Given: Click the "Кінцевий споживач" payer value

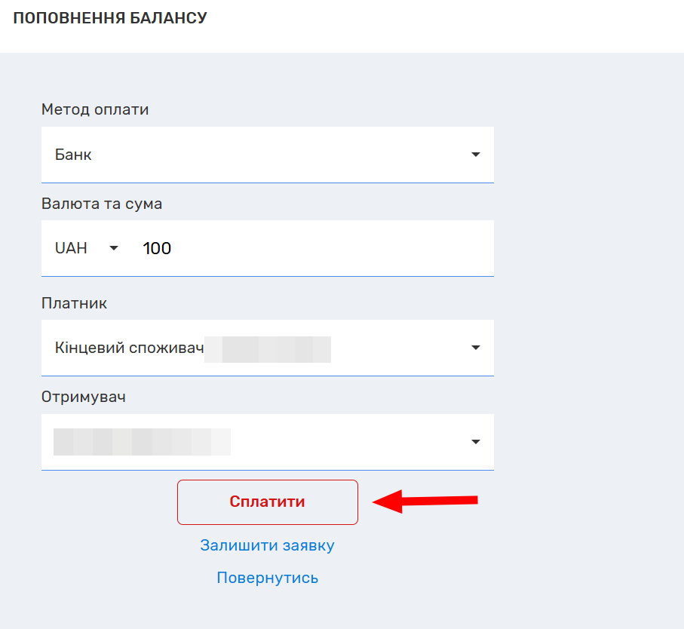Looking at the screenshot, I should pyautogui.click(x=130, y=348).
